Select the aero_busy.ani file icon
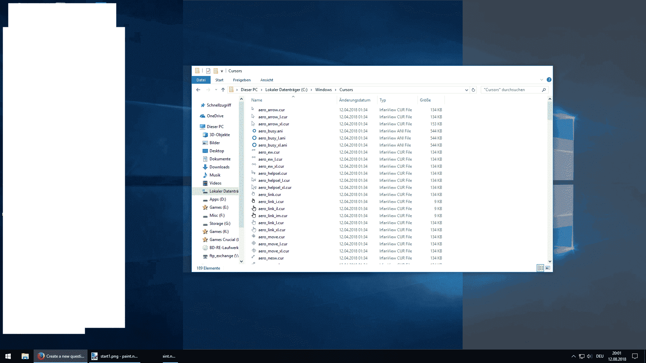The width and height of the screenshot is (646, 363). (254, 131)
